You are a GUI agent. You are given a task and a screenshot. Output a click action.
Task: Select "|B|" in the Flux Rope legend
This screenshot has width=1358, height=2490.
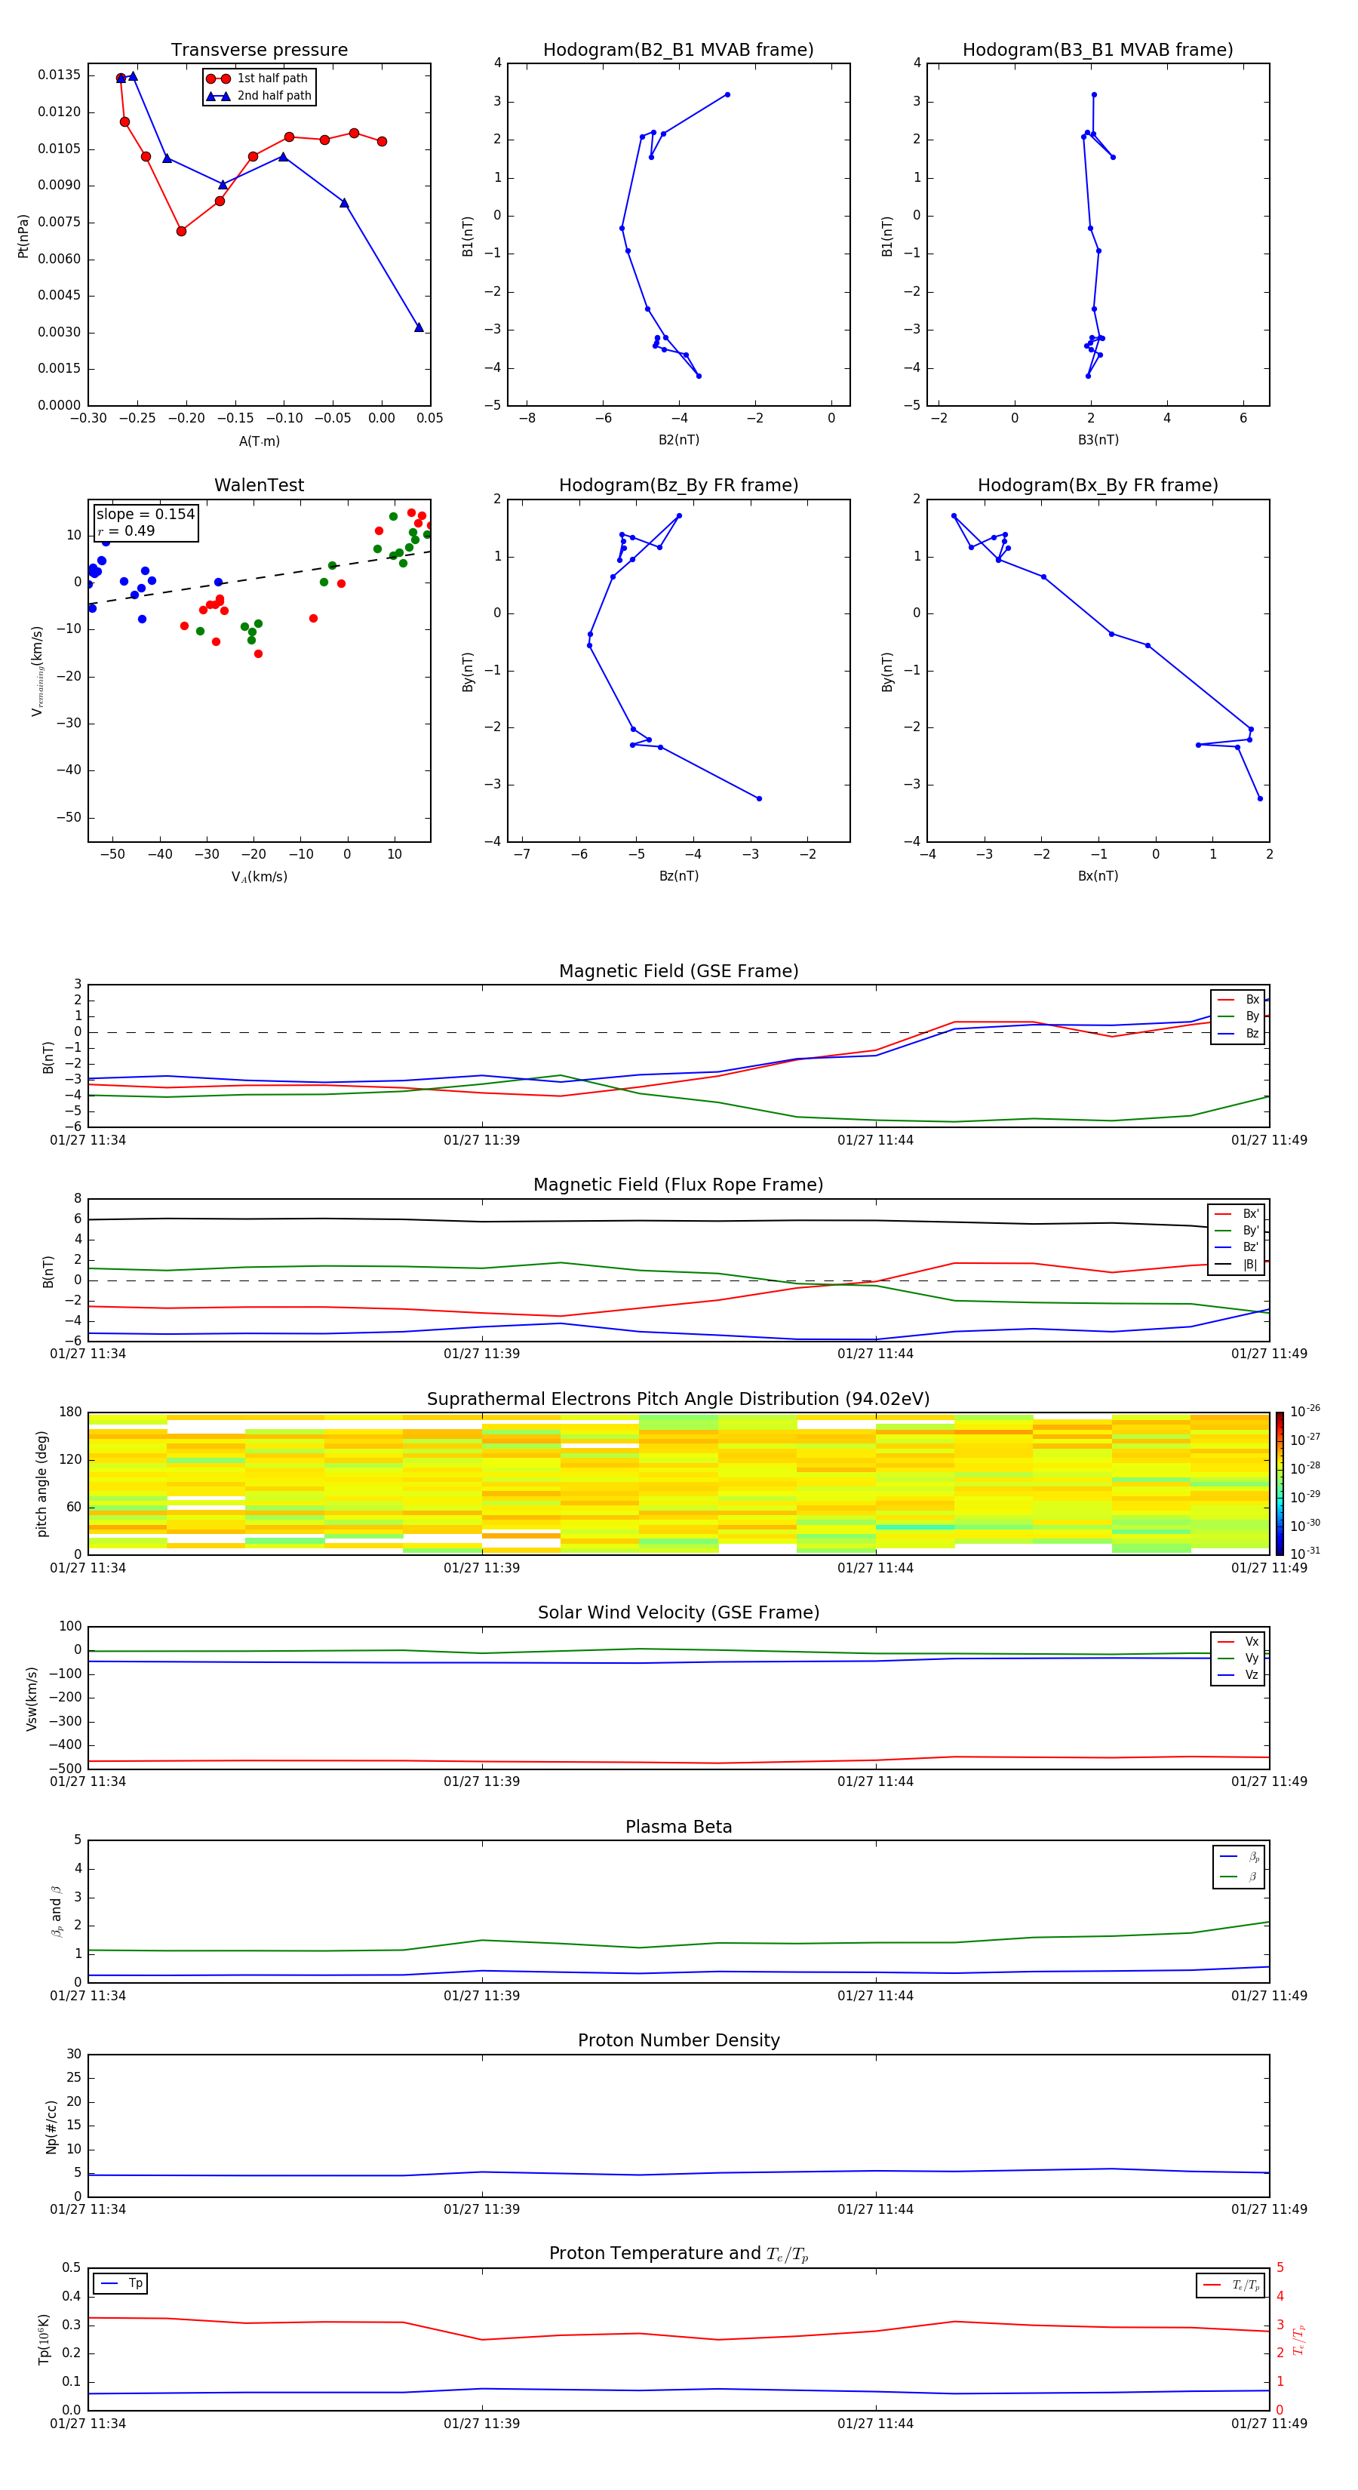pos(1237,1265)
